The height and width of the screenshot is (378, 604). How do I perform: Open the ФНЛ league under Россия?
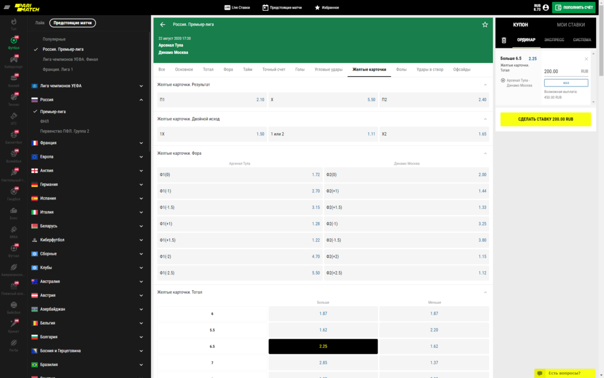click(44, 122)
